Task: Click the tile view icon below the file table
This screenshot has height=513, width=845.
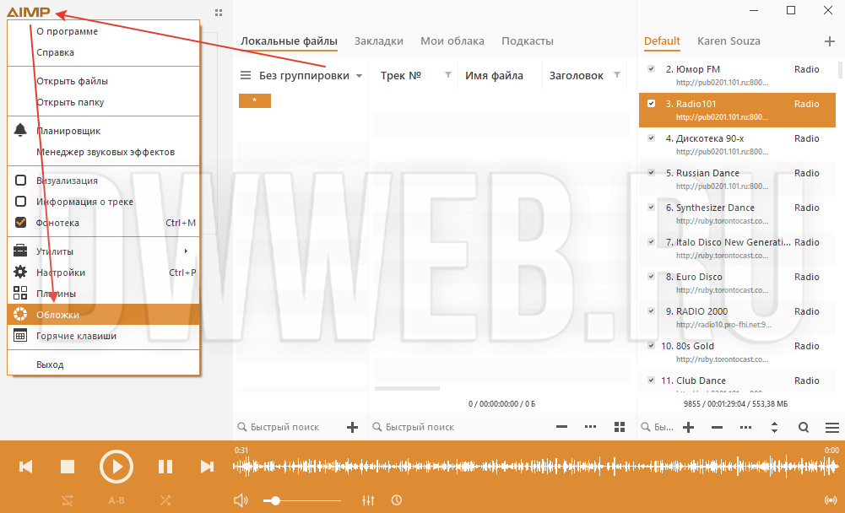Action: pos(620,427)
